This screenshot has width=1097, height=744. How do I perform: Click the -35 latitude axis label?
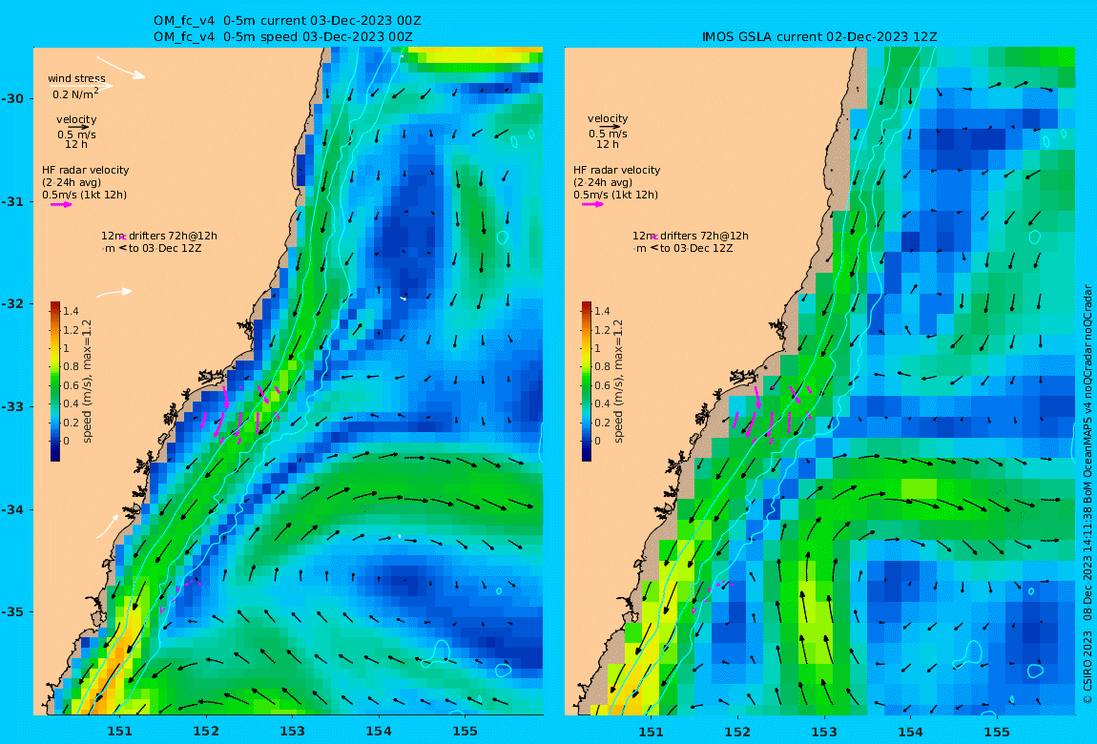click(14, 612)
